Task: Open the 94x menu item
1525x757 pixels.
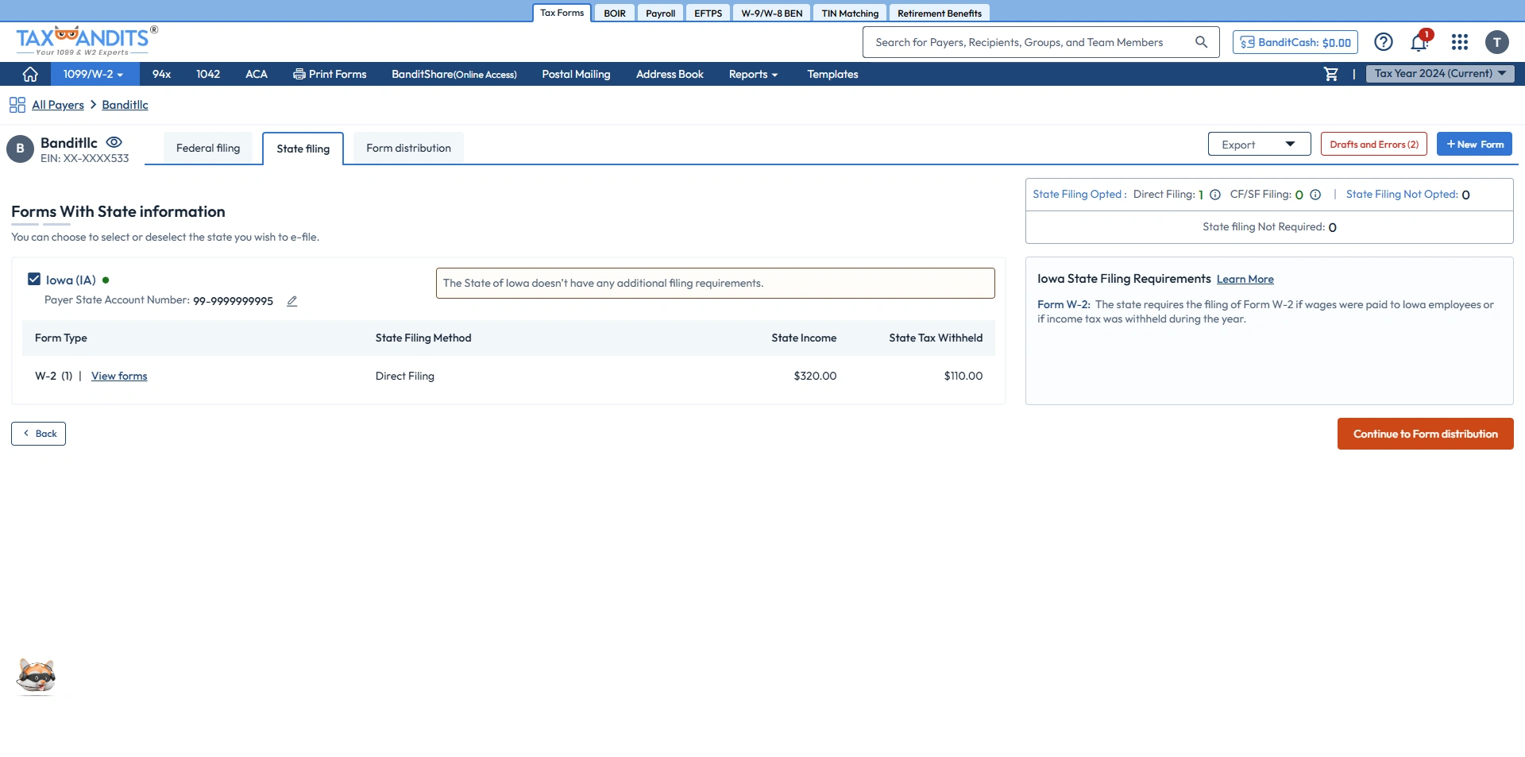Action: [x=161, y=74]
